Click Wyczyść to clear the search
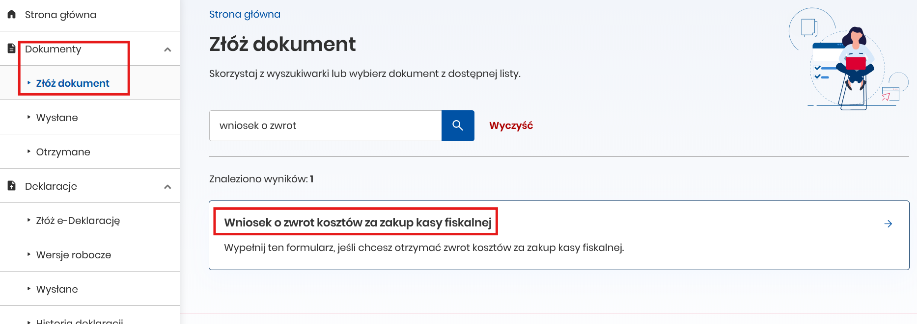917x324 pixels. coord(511,125)
